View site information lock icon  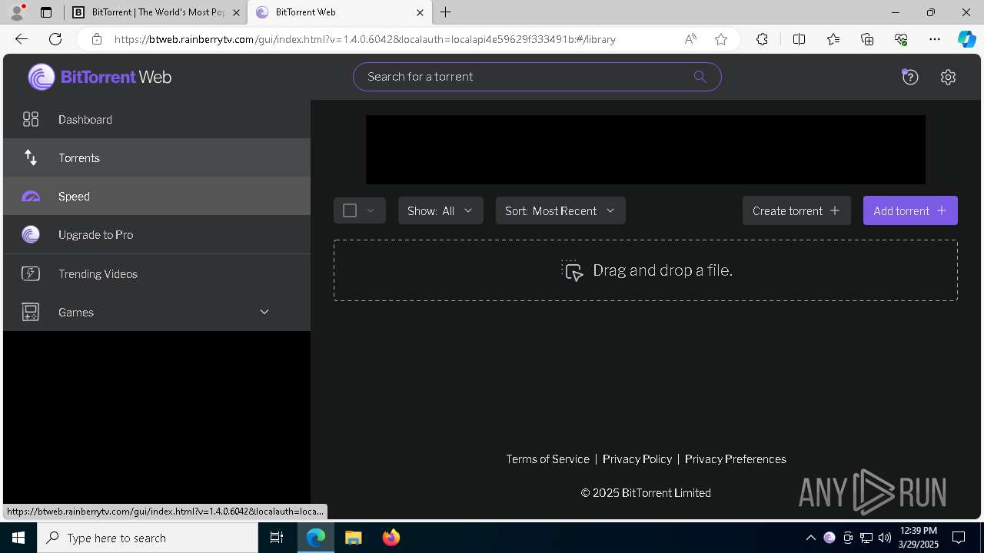[x=97, y=39]
